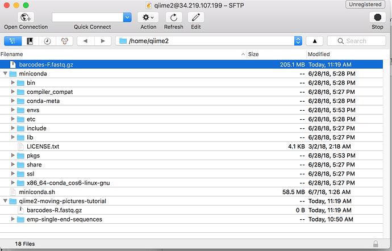The image size is (392, 251).
Task: Expand the emp-single-end-sequences folder
Action: tap(14, 219)
